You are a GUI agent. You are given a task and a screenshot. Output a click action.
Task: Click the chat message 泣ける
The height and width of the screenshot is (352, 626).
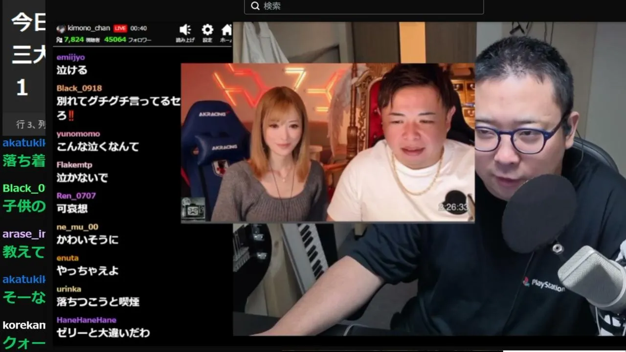click(x=72, y=70)
